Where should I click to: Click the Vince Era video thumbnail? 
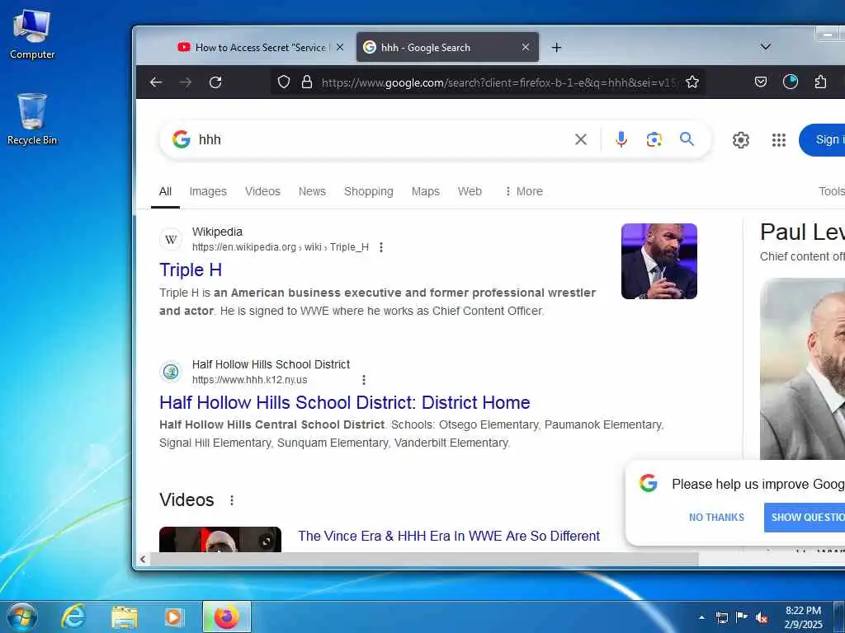click(x=220, y=539)
